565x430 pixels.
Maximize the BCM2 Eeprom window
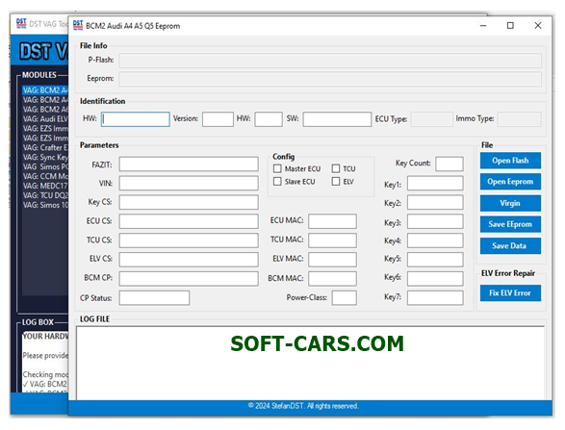pyautogui.click(x=510, y=26)
